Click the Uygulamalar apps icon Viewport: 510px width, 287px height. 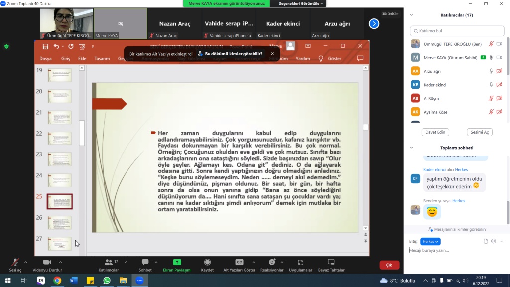(x=300, y=262)
